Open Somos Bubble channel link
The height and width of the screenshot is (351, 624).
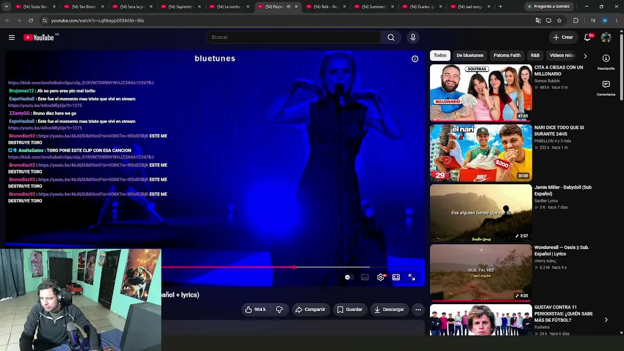tap(547, 81)
